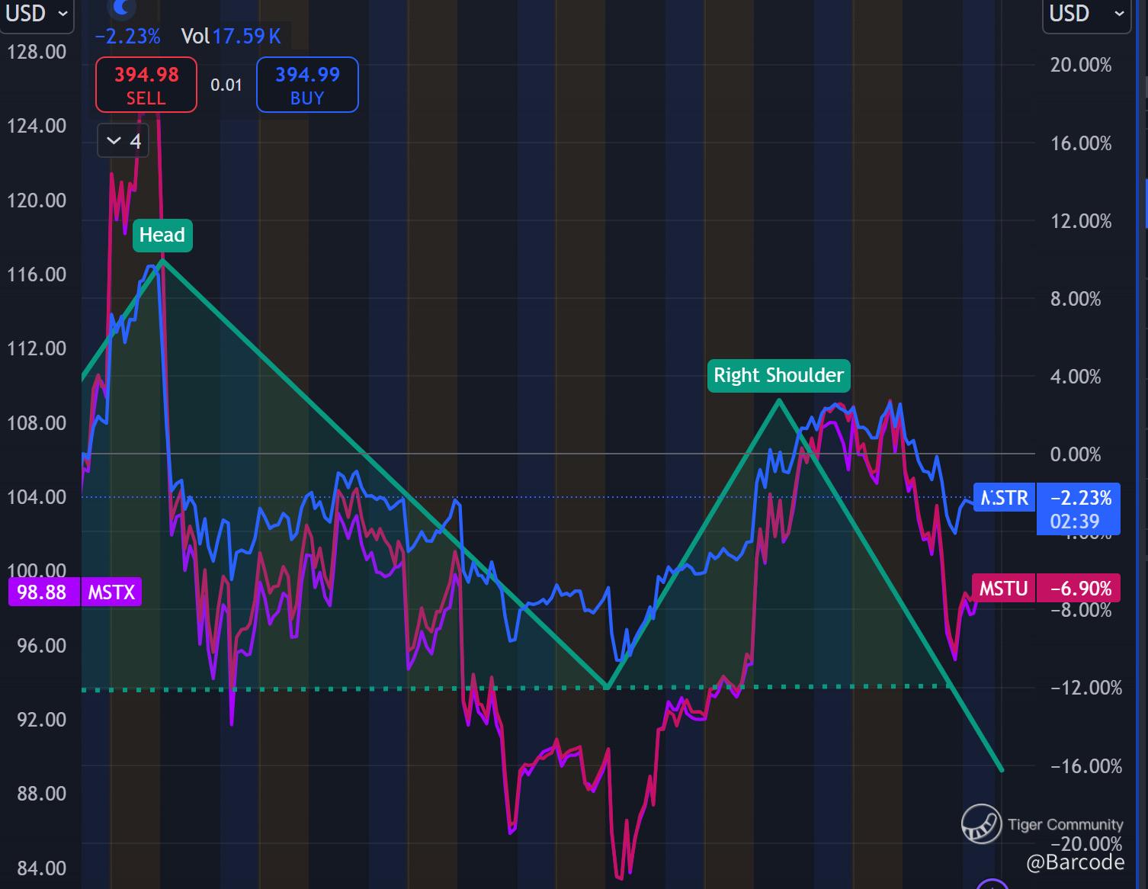Open the left price scale USD currency dropdown
This screenshot has width=1148, height=889.
point(36,14)
